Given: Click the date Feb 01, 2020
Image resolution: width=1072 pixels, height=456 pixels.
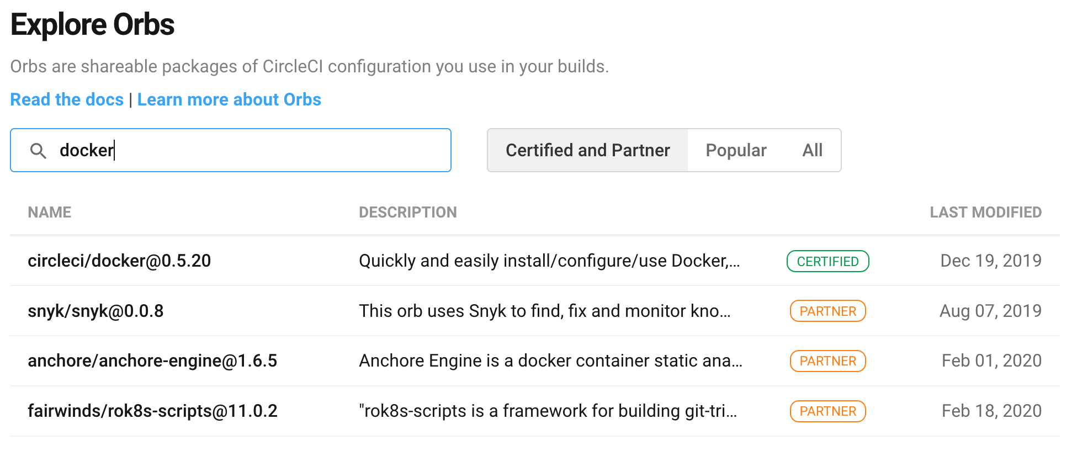Looking at the screenshot, I should [x=991, y=360].
